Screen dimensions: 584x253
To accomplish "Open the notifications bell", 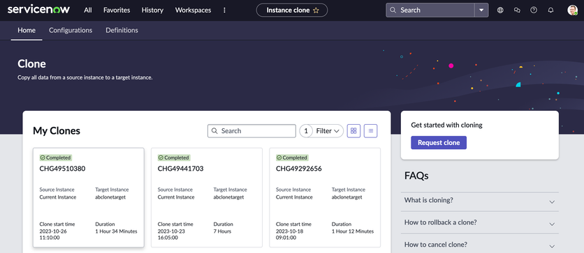I will click(x=551, y=10).
